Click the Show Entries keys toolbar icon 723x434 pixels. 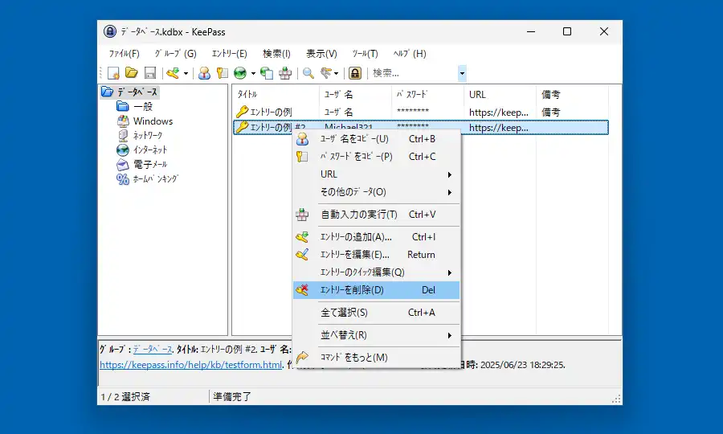point(326,73)
